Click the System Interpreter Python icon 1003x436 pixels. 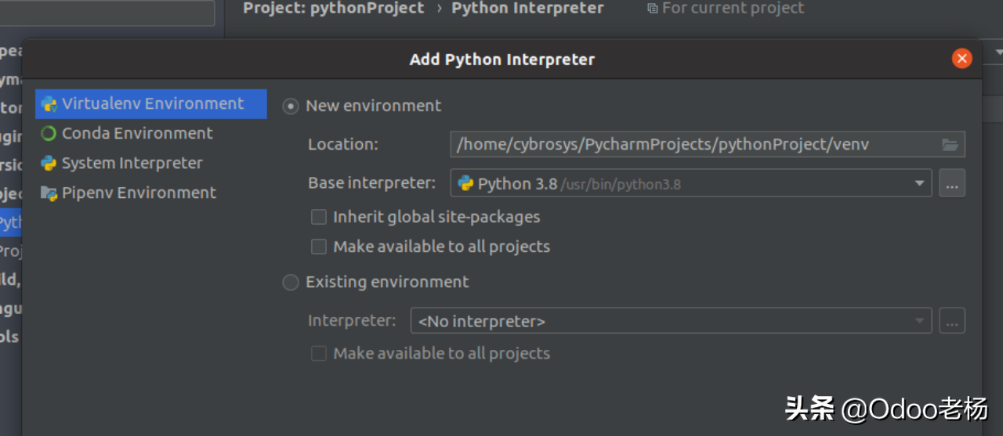pos(49,163)
